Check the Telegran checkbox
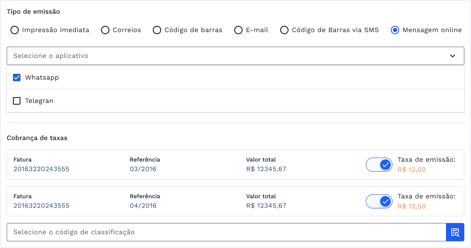The height and width of the screenshot is (248, 471). (x=17, y=101)
